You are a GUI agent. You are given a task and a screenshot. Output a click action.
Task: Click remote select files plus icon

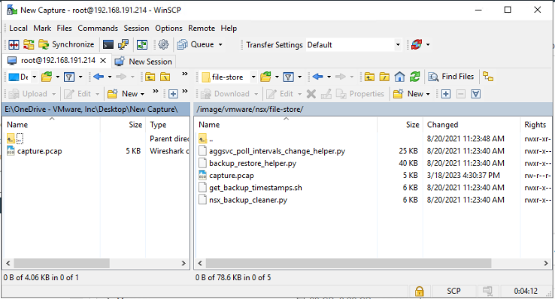point(446,94)
